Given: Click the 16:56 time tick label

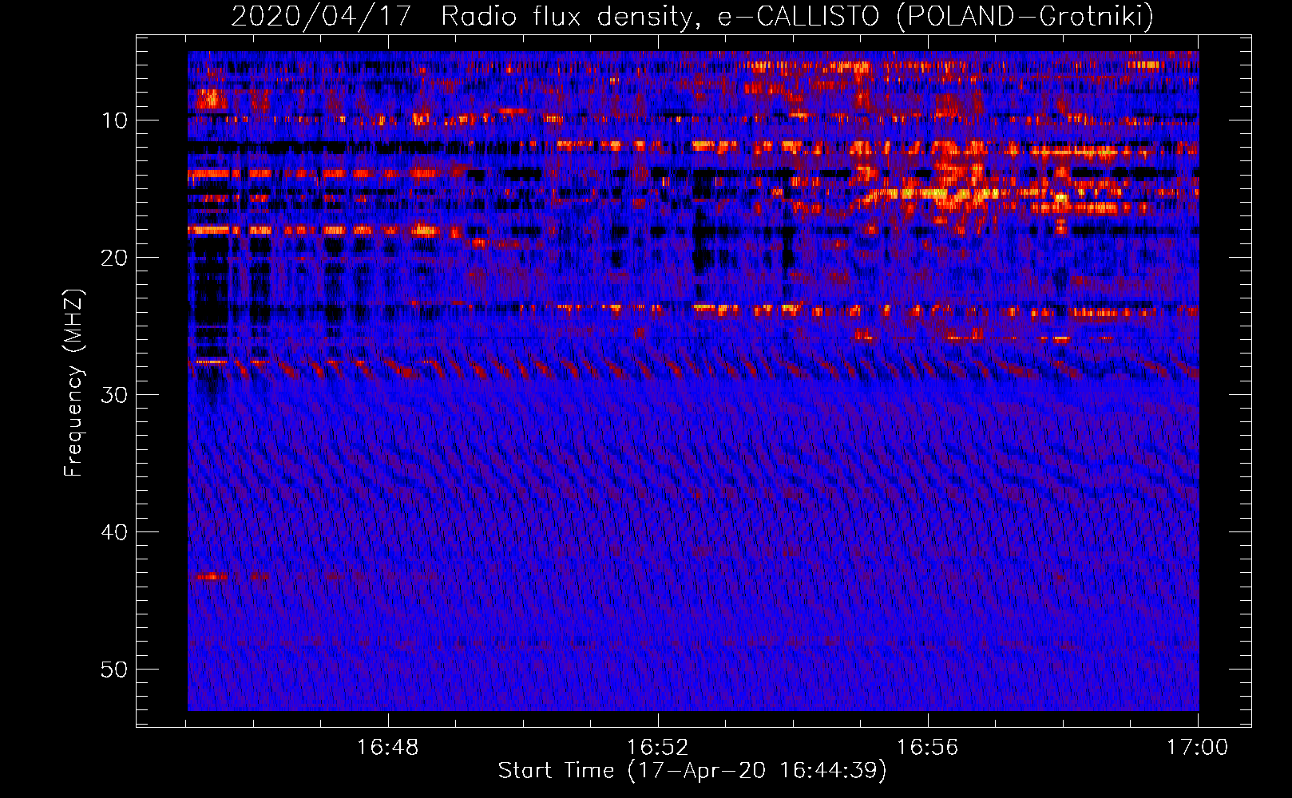Looking at the screenshot, I should [927, 747].
